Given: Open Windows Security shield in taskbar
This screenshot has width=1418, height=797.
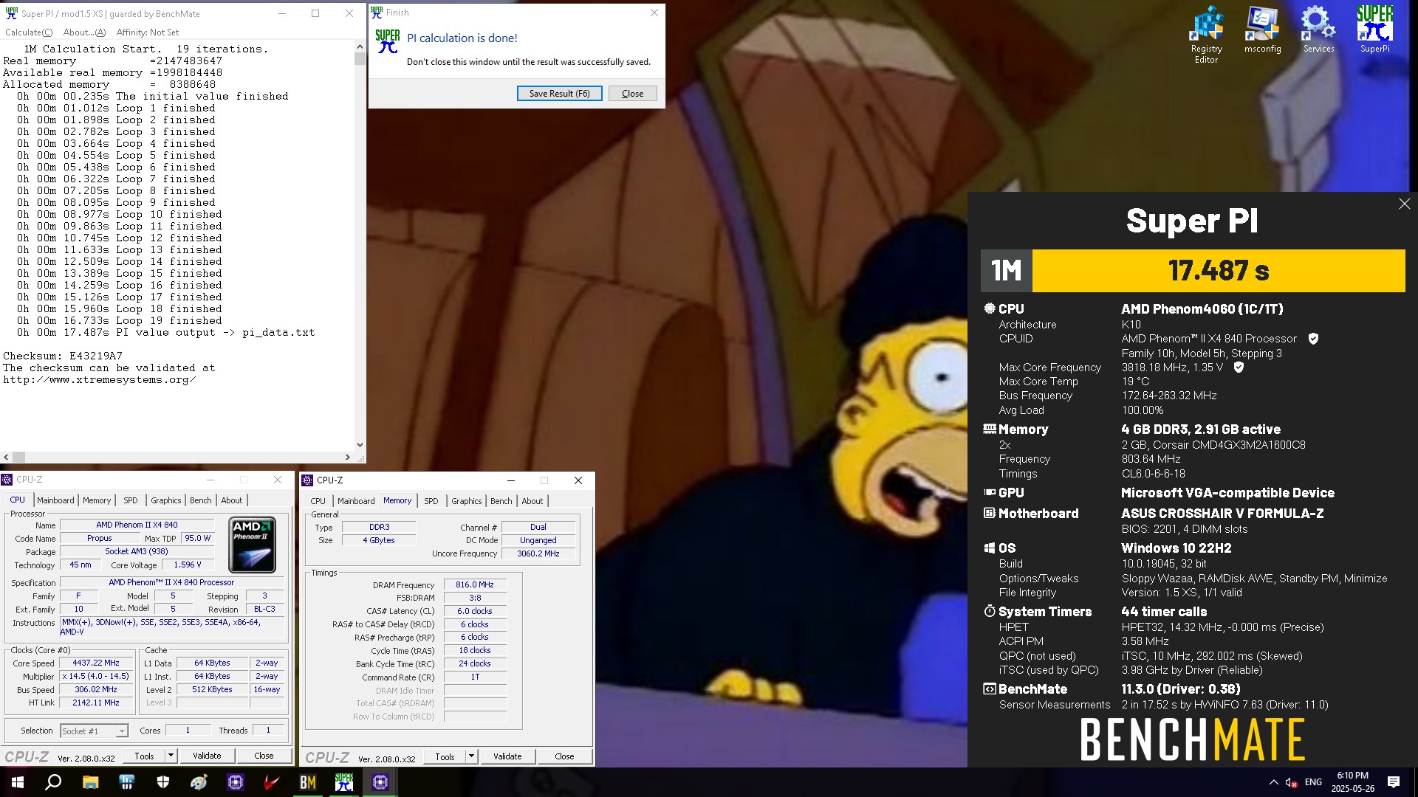Looking at the screenshot, I should [163, 782].
